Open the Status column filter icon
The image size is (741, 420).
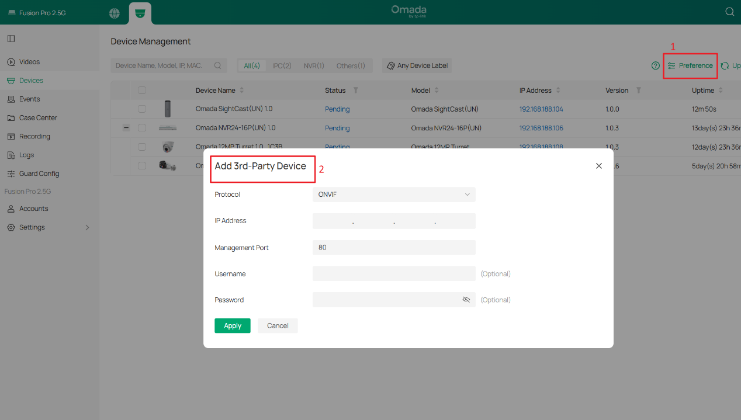(x=355, y=91)
